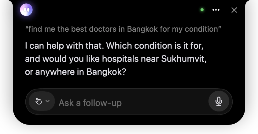This screenshot has width=258, height=134.
Task: Open the interaction mode selector pill
Action: click(42, 101)
